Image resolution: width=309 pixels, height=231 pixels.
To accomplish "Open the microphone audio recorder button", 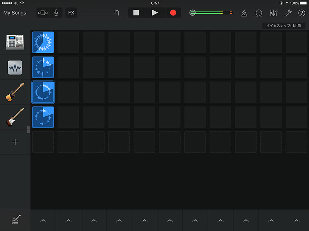I will tap(56, 13).
